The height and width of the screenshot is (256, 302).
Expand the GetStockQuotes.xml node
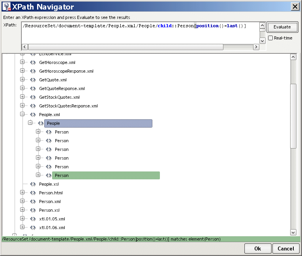[23, 96]
